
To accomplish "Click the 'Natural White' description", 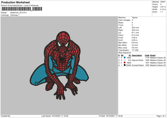I will pos(137,60).
